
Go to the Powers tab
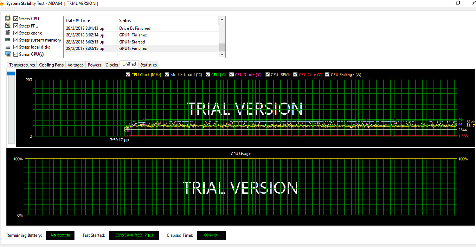point(94,65)
